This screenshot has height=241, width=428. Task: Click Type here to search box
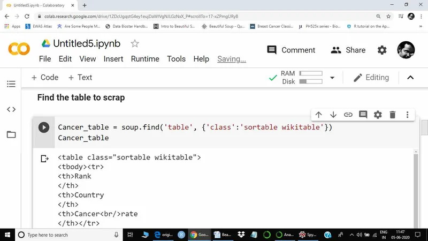pyautogui.click(x=69, y=235)
